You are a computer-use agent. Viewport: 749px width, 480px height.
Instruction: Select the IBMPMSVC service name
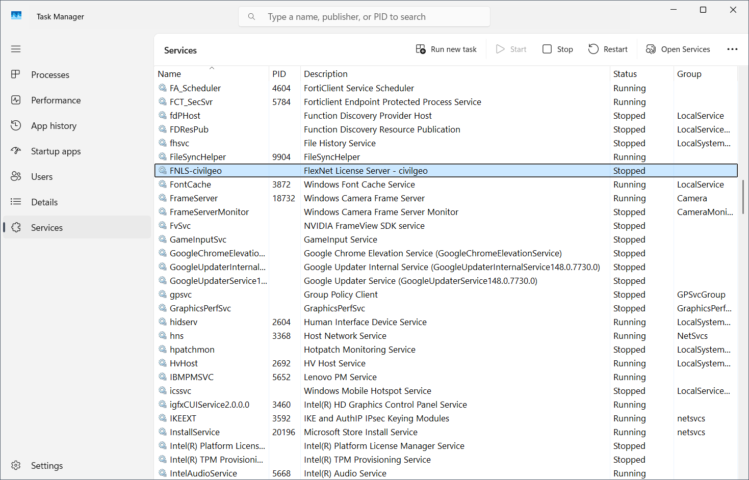coord(192,377)
